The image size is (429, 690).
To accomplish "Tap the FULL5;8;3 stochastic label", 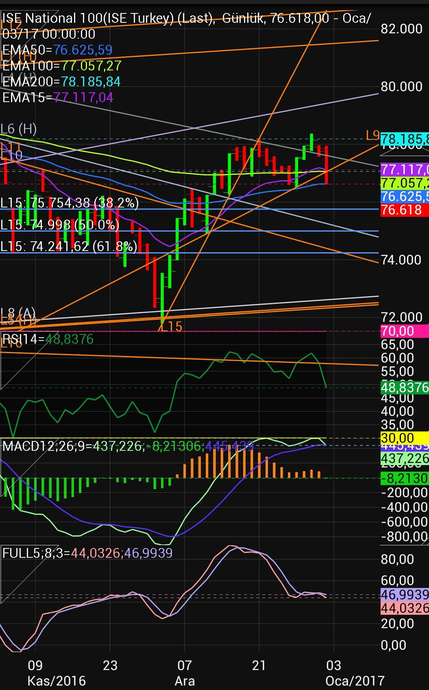I will pos(87,552).
